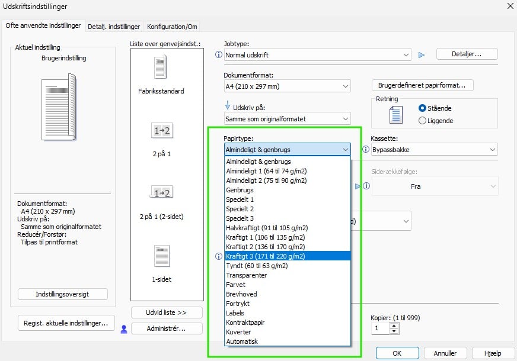This screenshot has width=517, height=361.
Task: Open the Konfiguration/Om tab
Action: pyautogui.click(x=172, y=27)
